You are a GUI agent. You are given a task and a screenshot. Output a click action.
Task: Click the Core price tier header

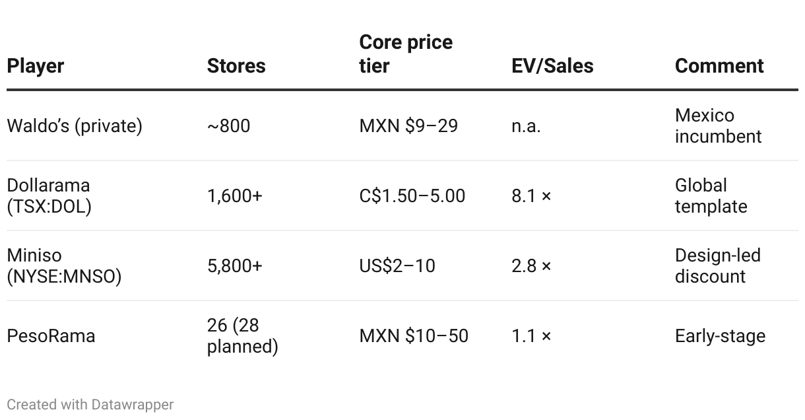click(406, 54)
